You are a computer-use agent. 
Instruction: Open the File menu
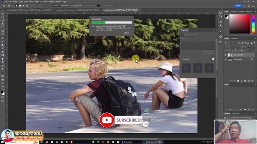[x=6, y=2]
